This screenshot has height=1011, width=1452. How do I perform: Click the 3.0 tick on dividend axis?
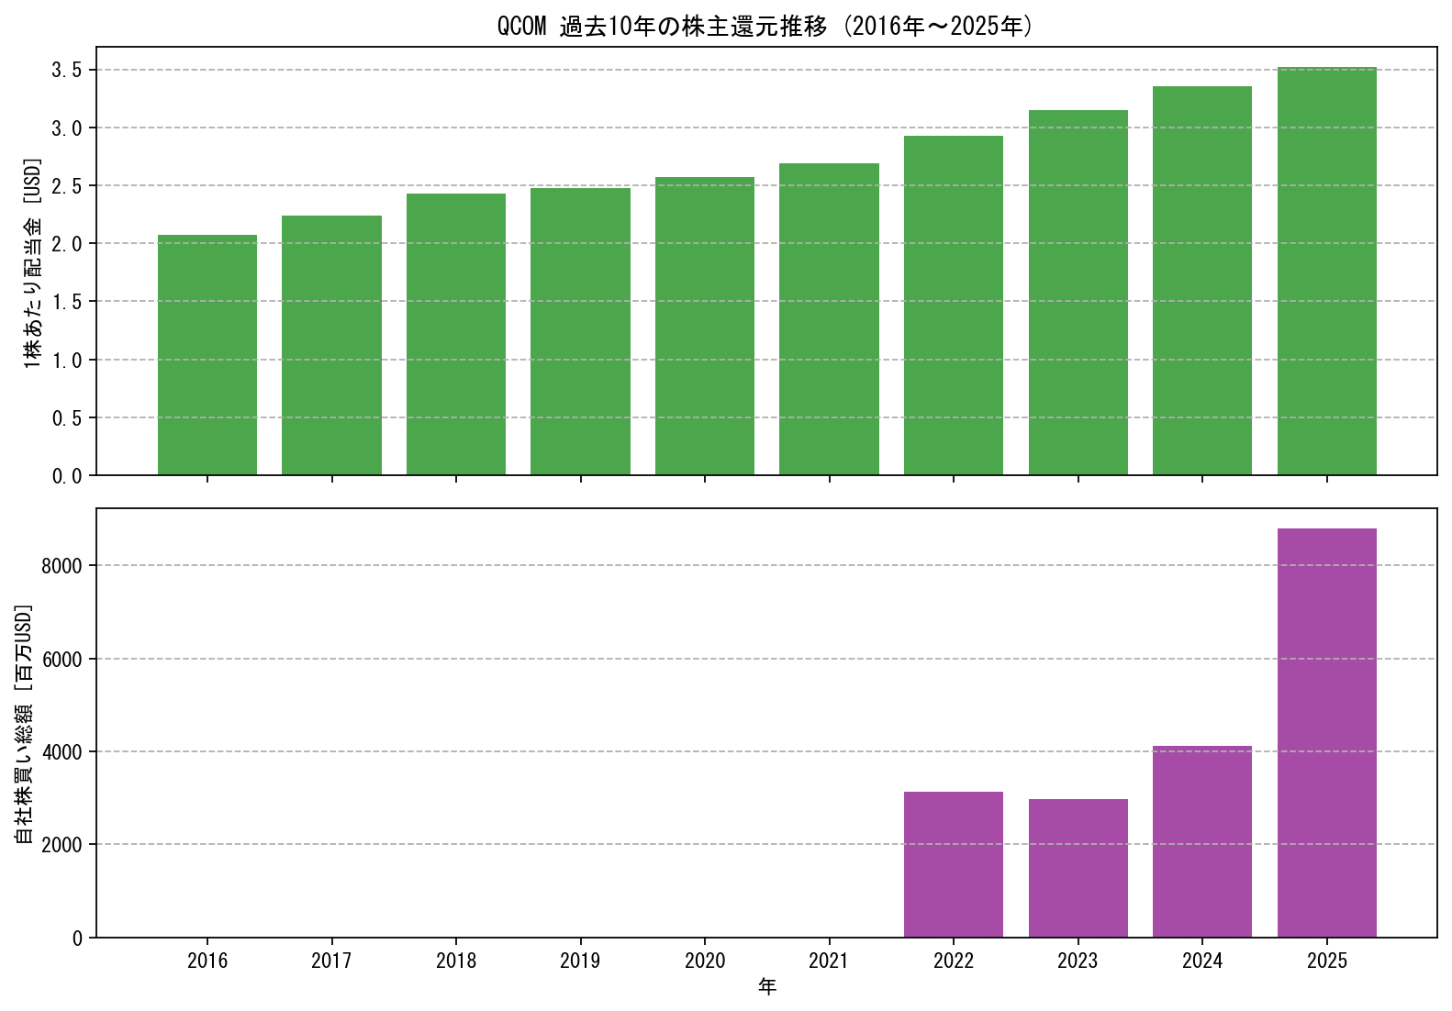[66, 128]
